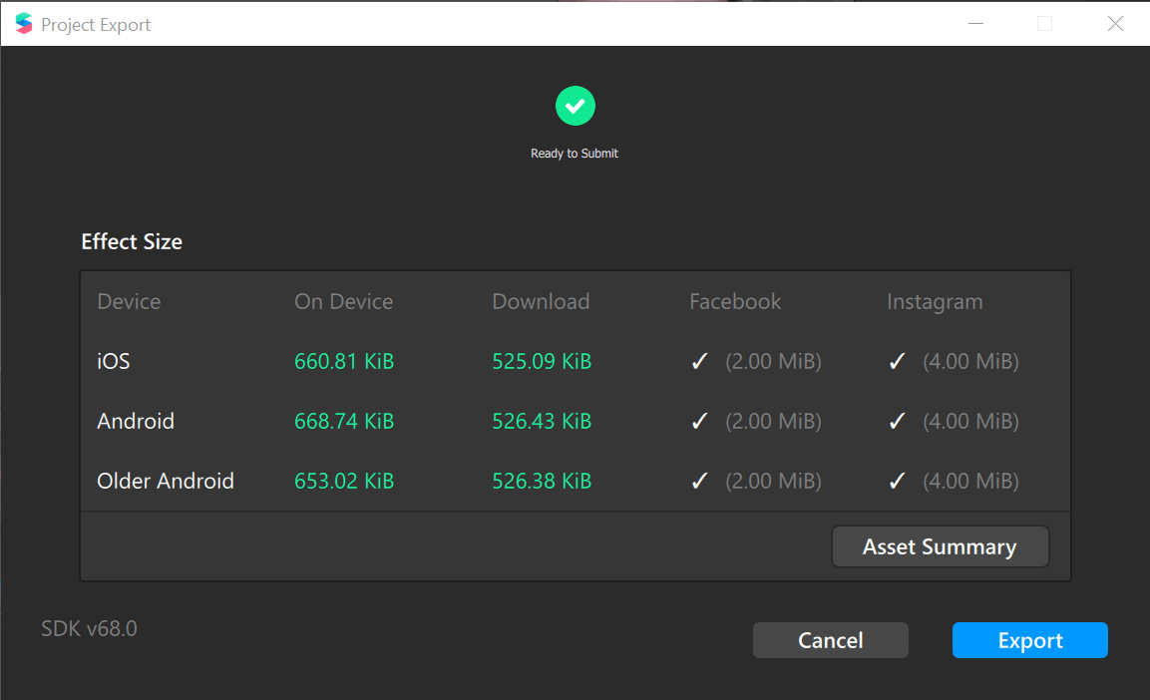Click the iOS Facebook checkmark

click(x=700, y=361)
